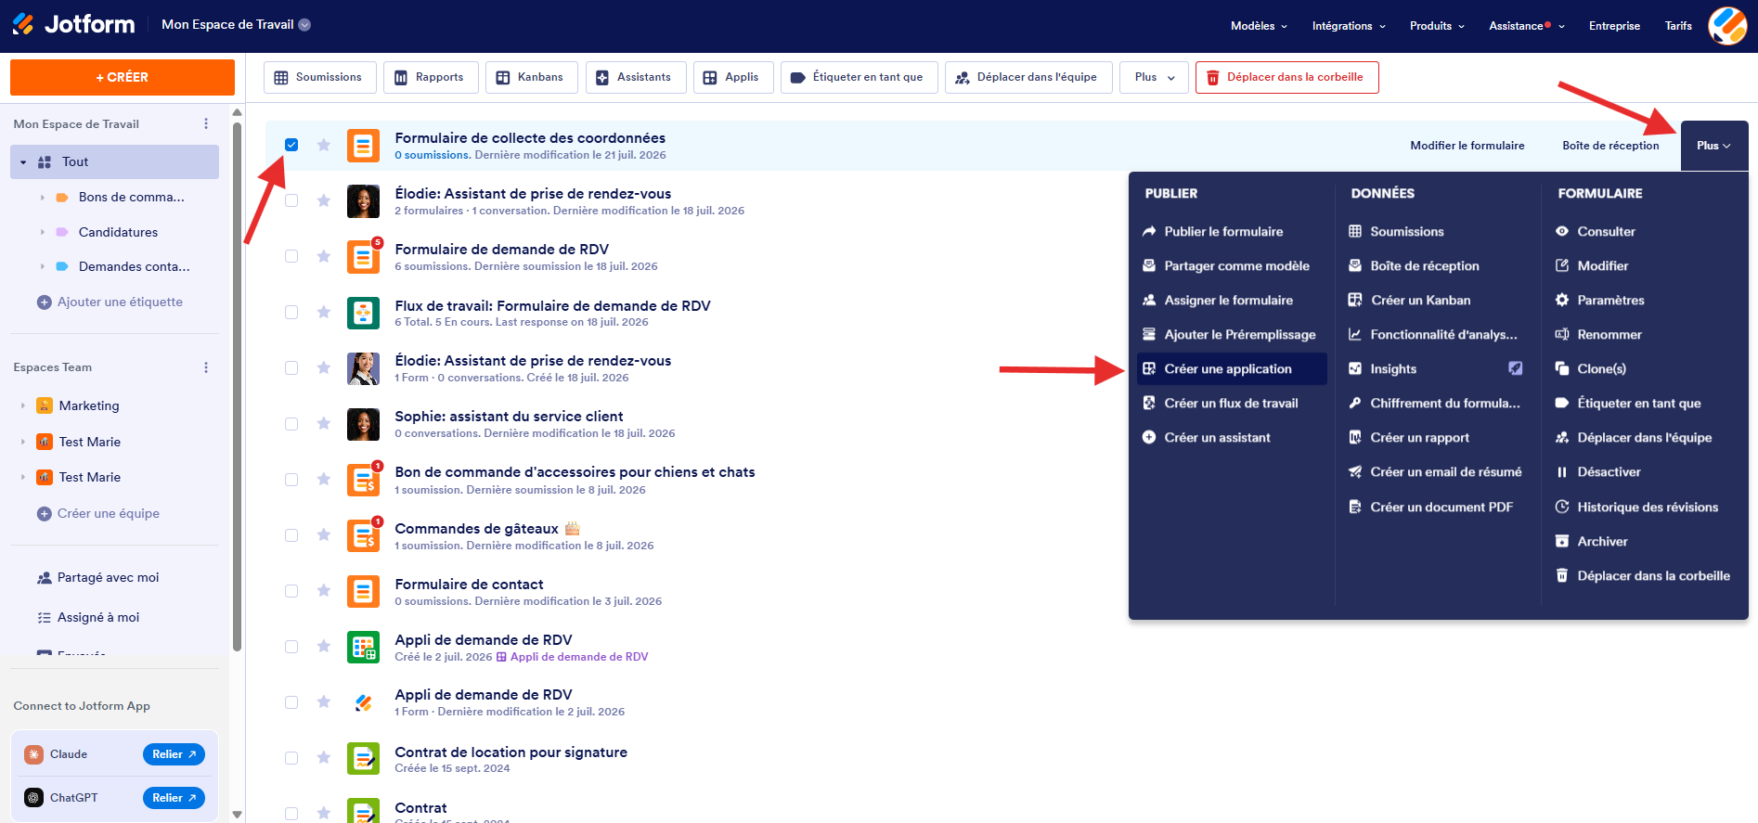Open the toolbar Plus dropdown

[1155, 77]
